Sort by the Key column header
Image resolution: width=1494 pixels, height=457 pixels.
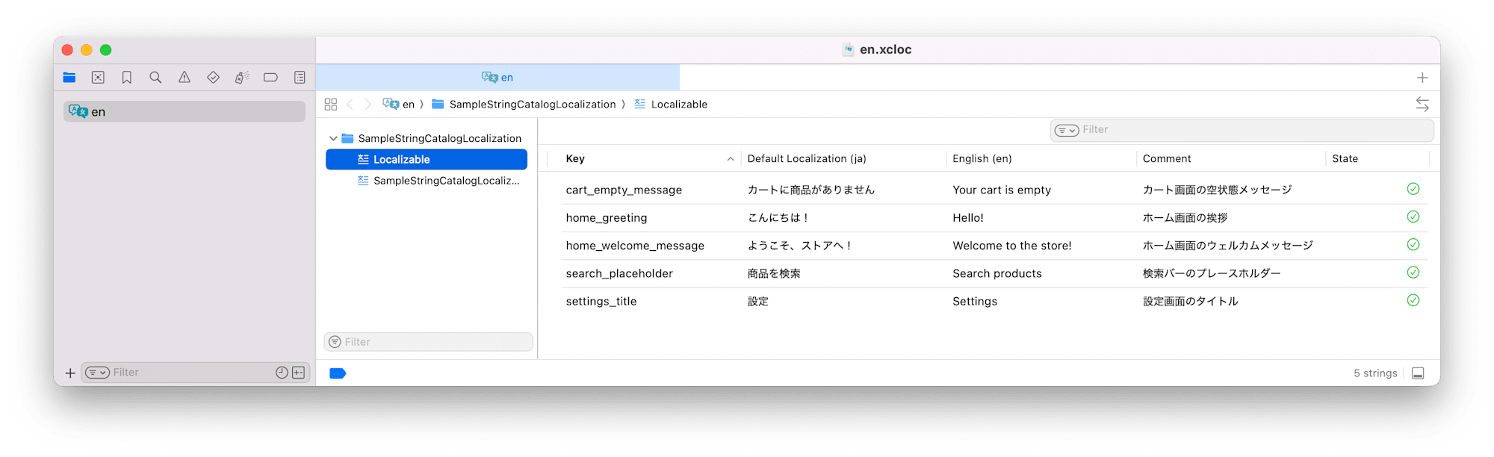(575, 159)
